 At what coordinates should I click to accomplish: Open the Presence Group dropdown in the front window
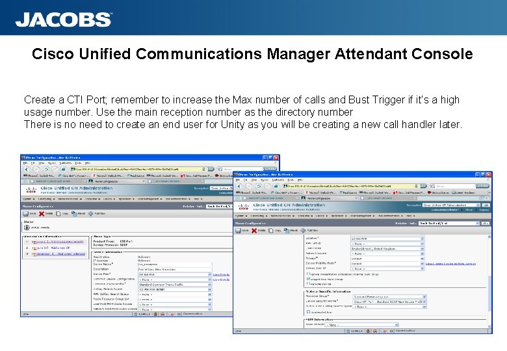[389, 296]
